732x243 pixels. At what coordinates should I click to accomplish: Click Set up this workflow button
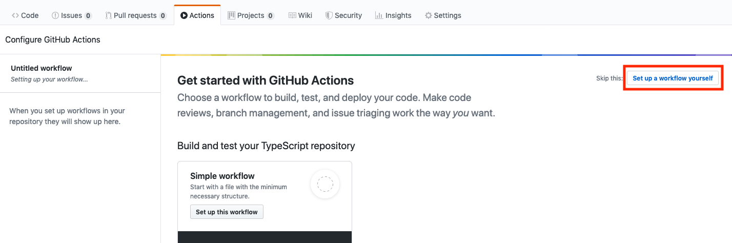(227, 212)
